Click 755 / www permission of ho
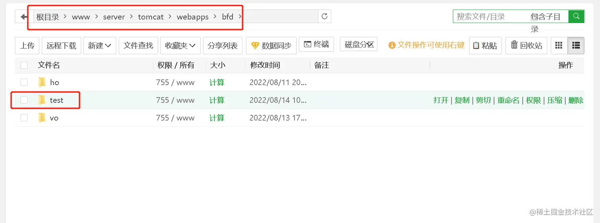The image size is (600, 223). point(175,83)
